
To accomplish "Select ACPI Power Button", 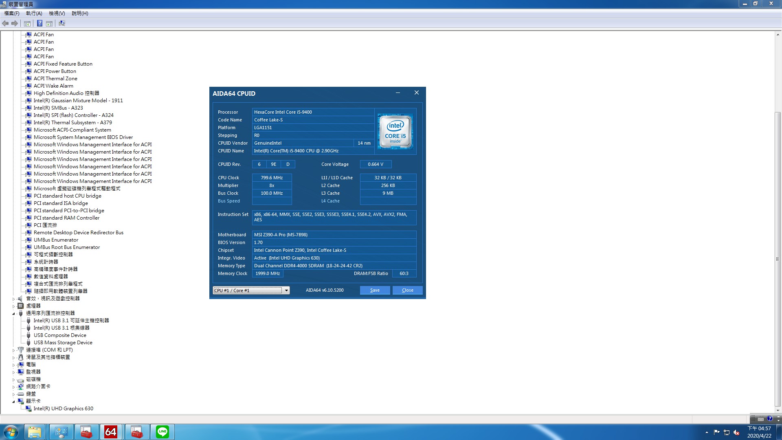I will [55, 71].
